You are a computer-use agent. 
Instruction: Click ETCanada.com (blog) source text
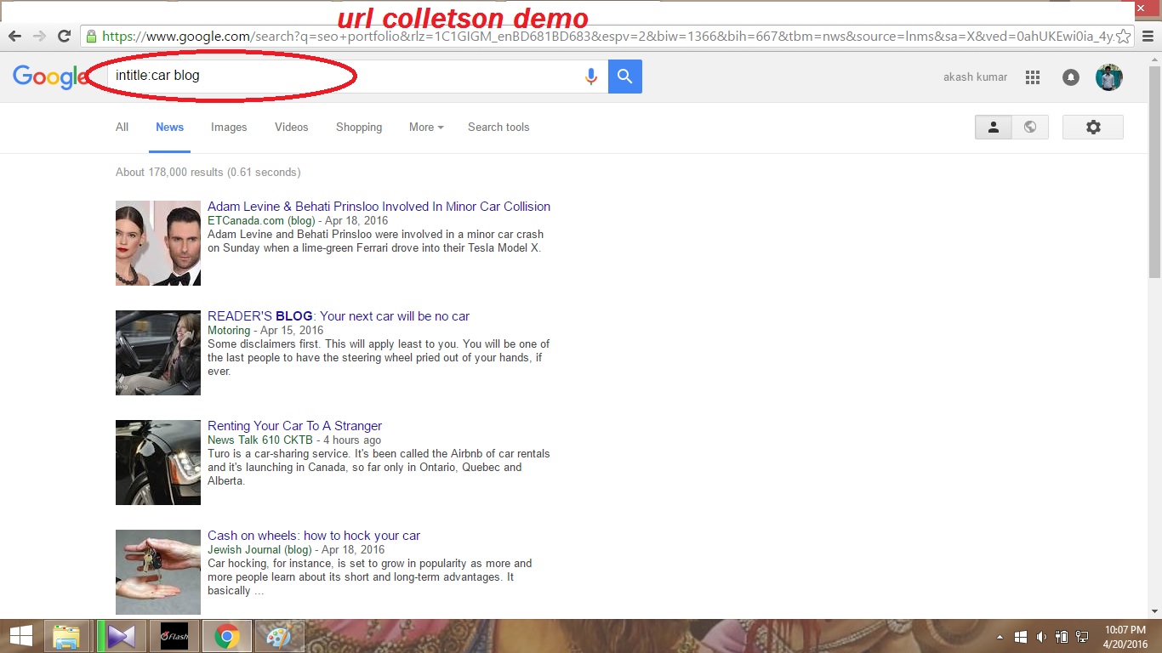tap(261, 220)
